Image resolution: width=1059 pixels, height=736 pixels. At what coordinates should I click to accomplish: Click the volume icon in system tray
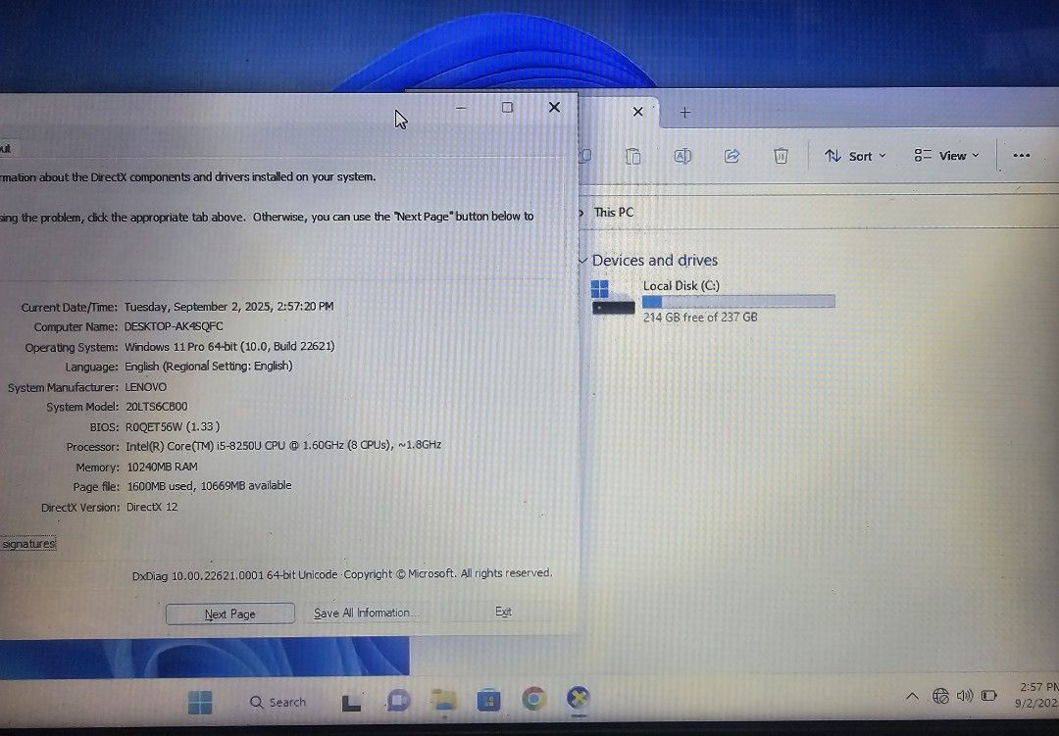(965, 695)
